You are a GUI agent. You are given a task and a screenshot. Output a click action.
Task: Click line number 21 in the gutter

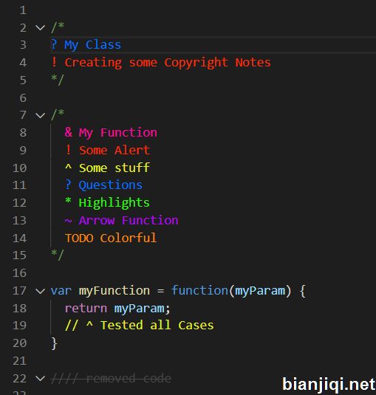click(x=19, y=361)
